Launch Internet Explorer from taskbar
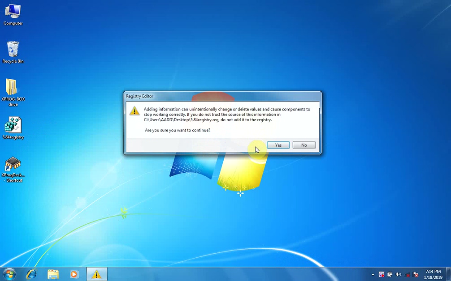The height and width of the screenshot is (281, 451). coord(31,274)
